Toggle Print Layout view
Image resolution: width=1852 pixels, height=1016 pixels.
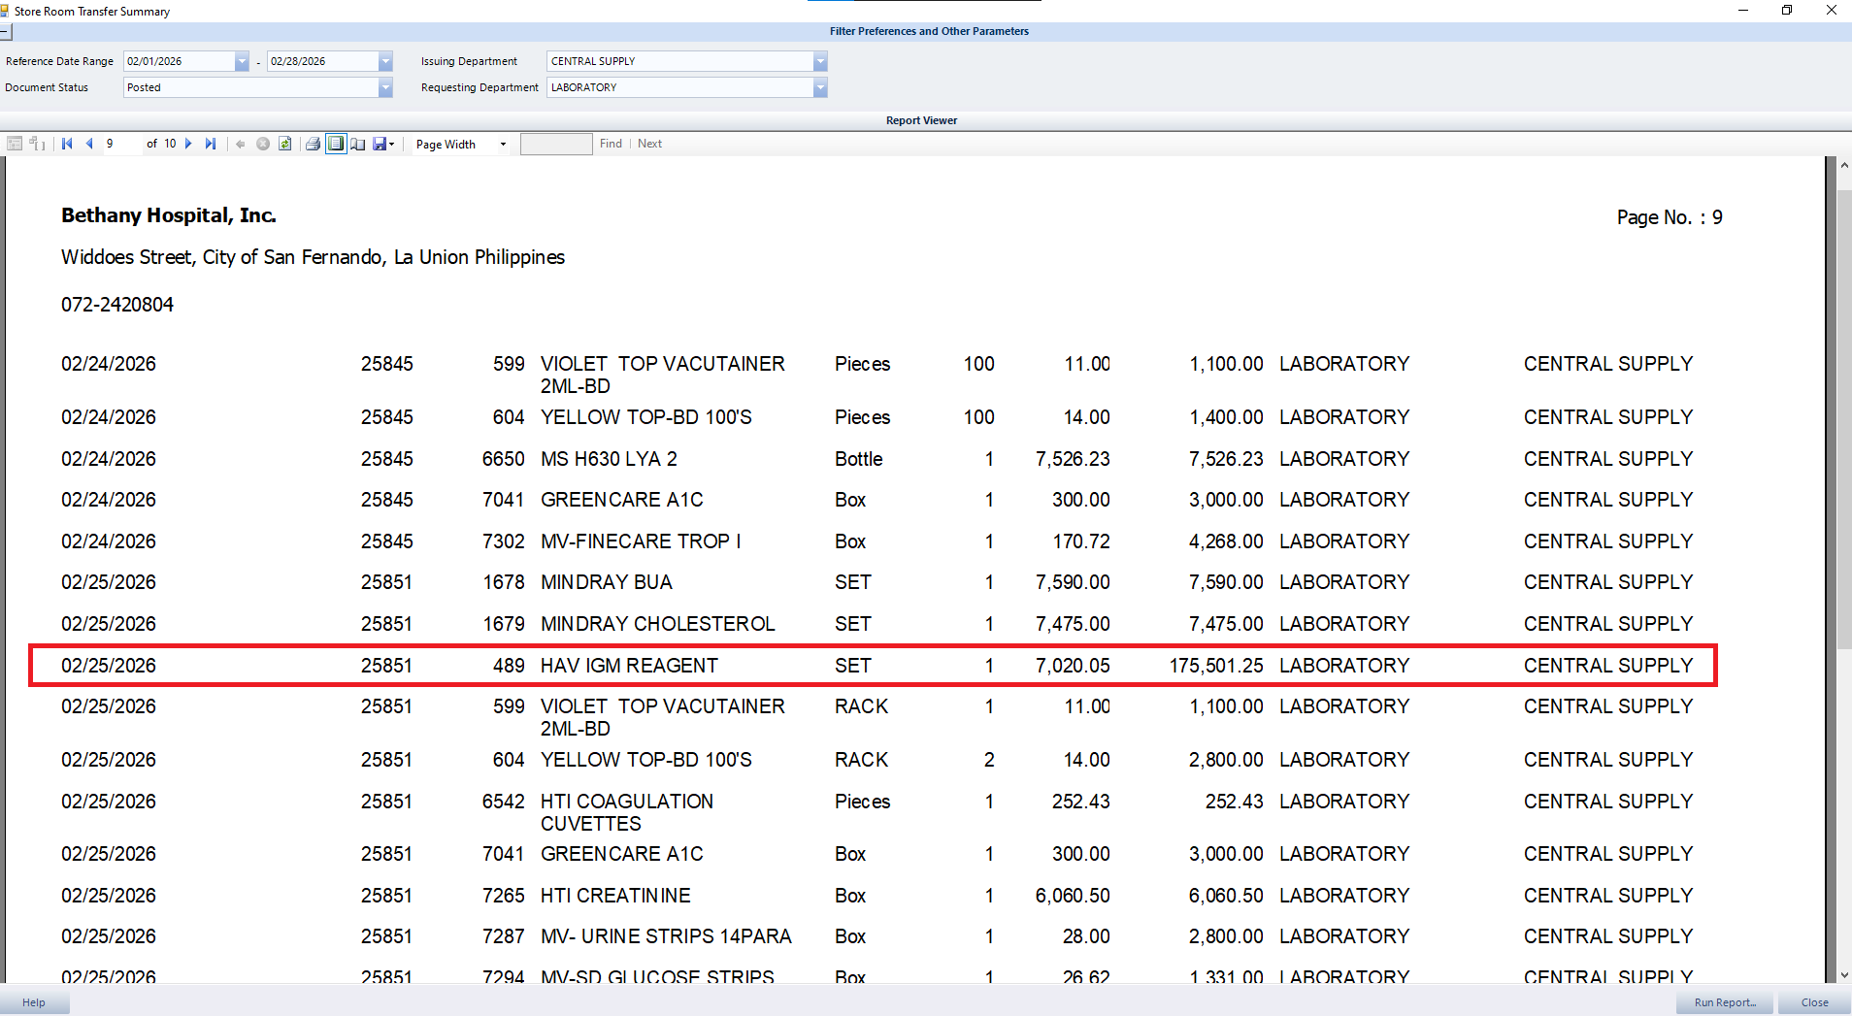[336, 144]
